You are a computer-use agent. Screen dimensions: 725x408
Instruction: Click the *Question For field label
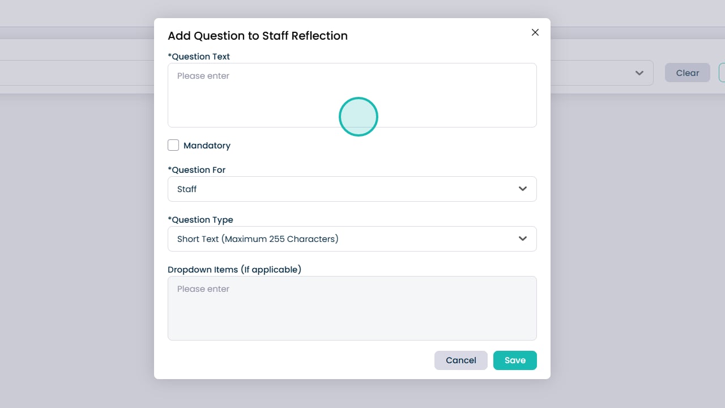[x=197, y=170]
